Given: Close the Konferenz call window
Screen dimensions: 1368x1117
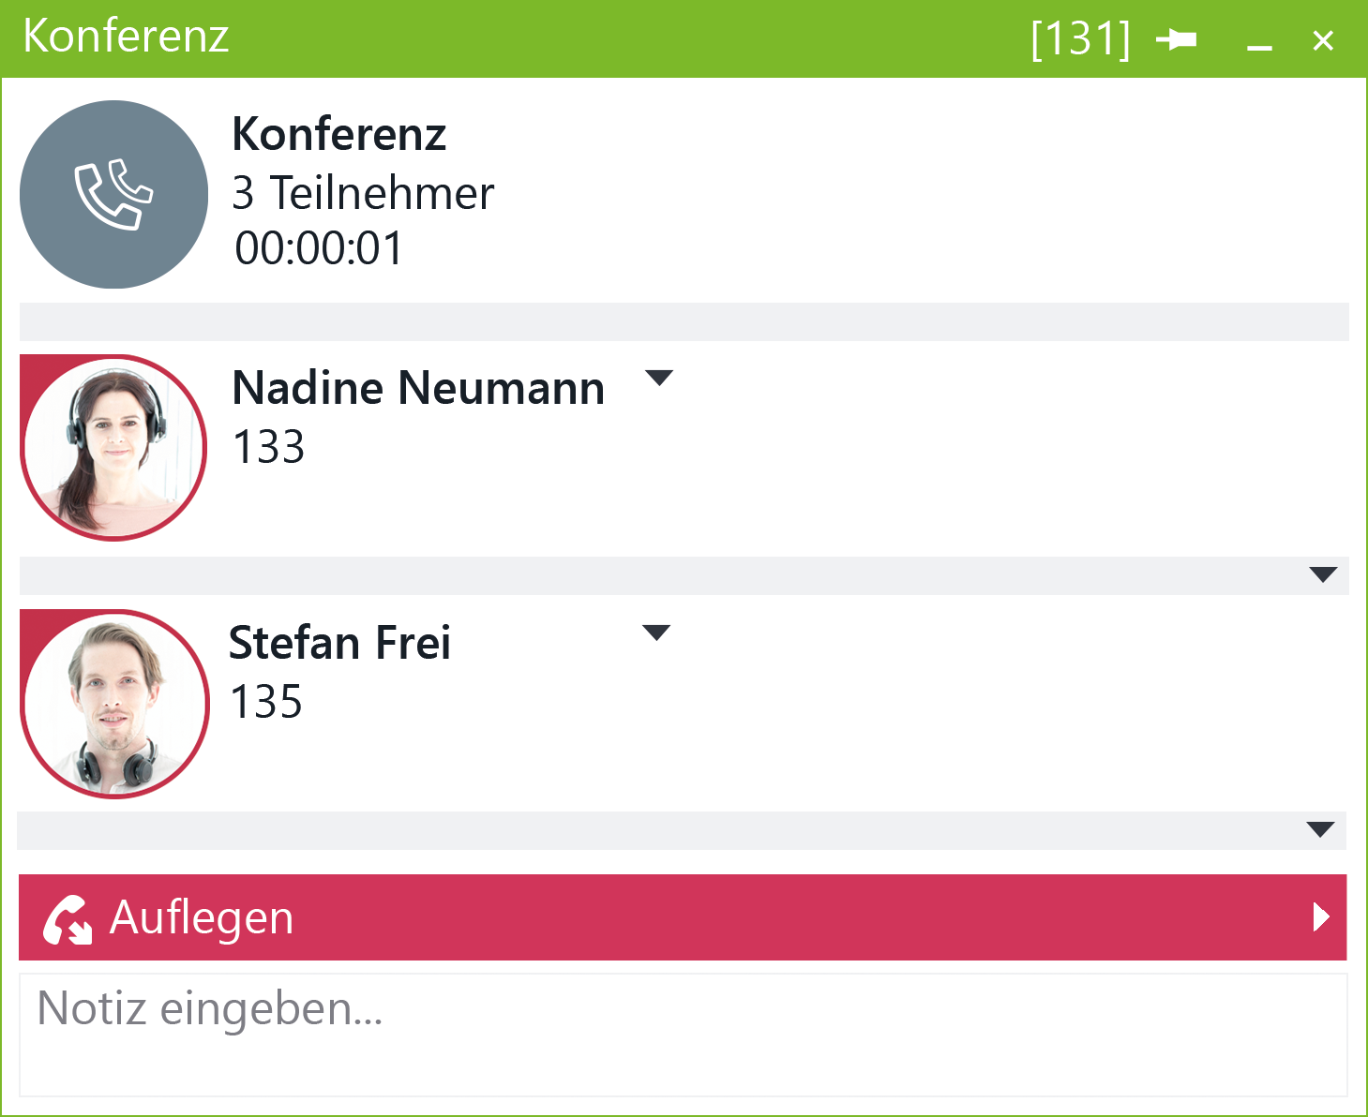Looking at the screenshot, I should click(x=1323, y=40).
